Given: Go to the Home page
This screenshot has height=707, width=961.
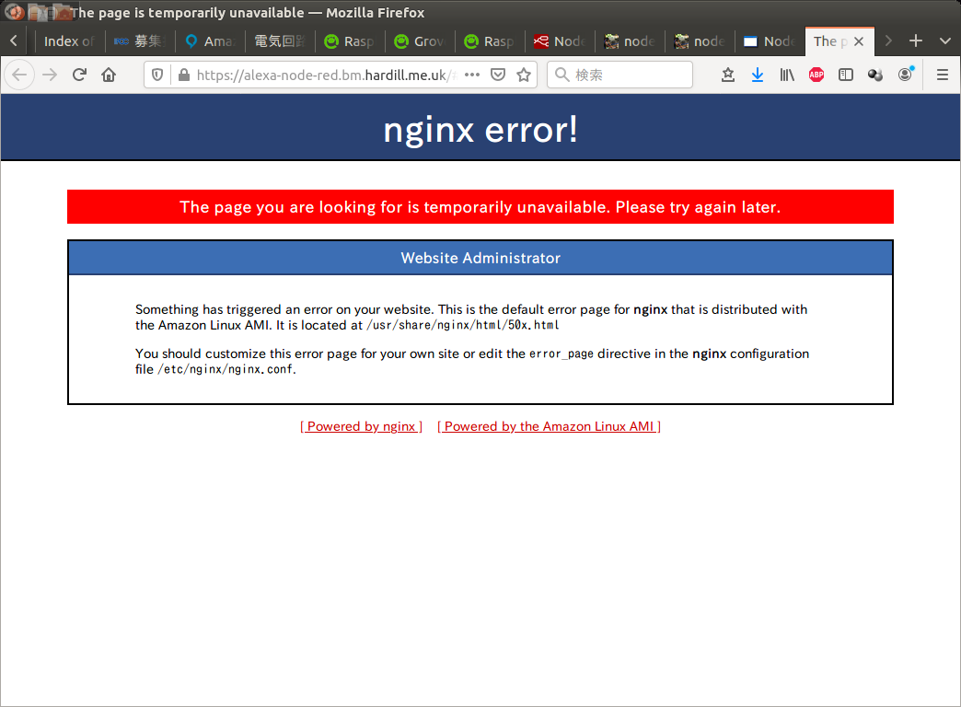Looking at the screenshot, I should coord(109,75).
